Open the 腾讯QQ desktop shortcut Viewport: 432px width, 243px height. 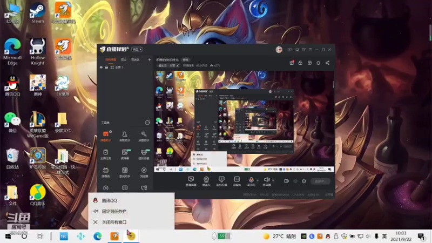click(x=12, y=86)
